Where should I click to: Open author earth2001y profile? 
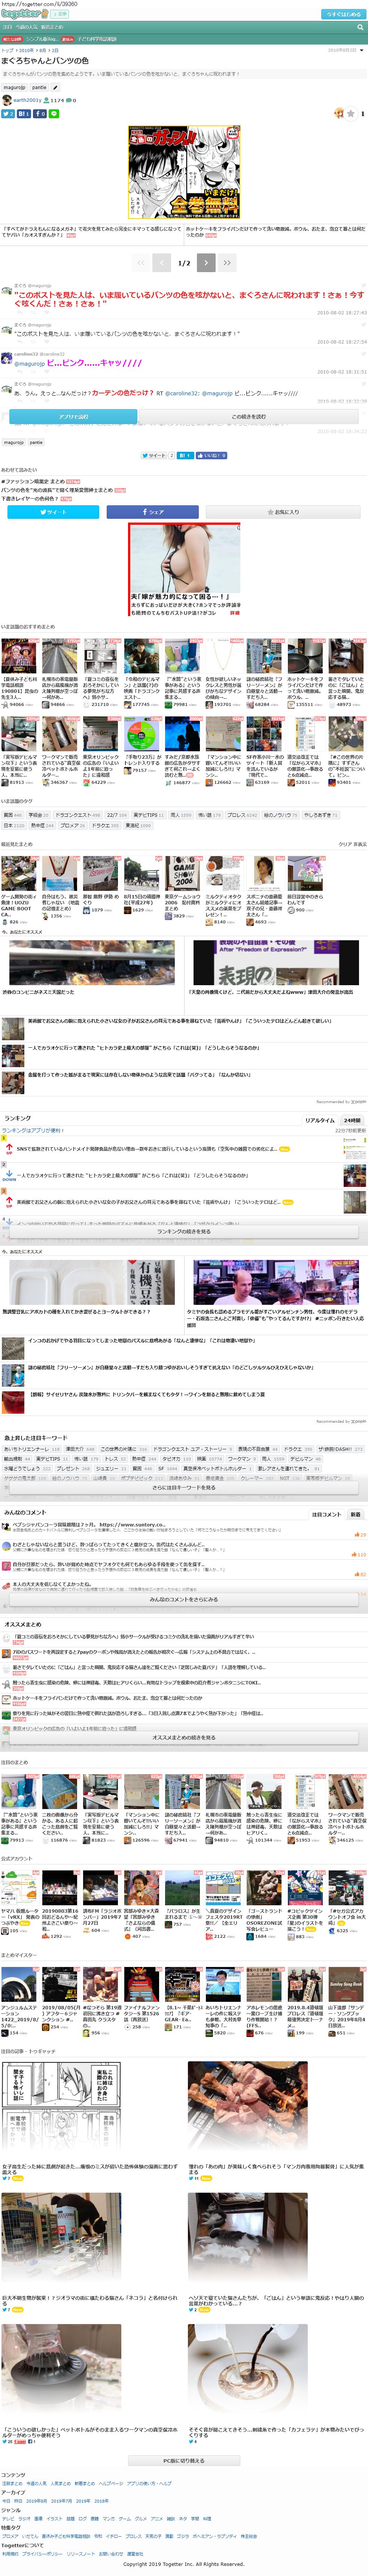27,100
